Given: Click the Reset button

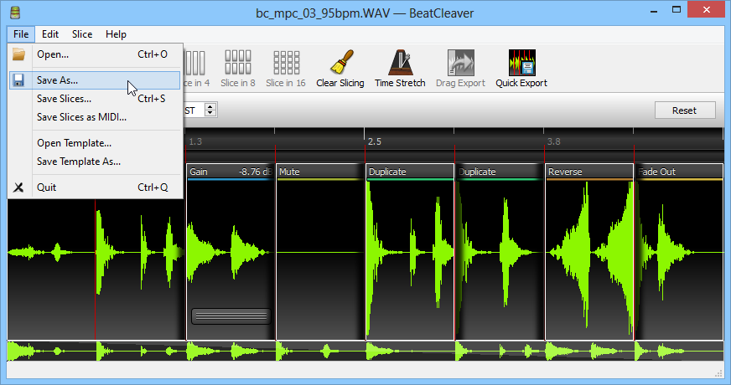Looking at the screenshot, I should 685,110.
